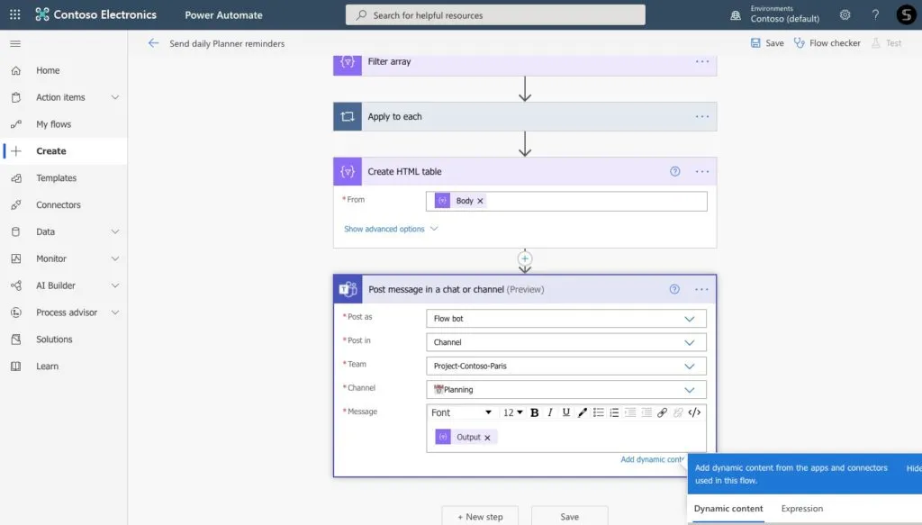Screen dimensions: 922x525
Task: Open Post message more options menu
Action: tap(701, 289)
